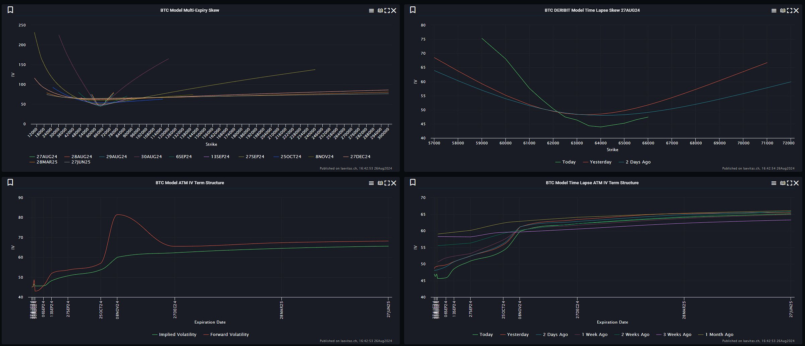The image size is (805, 346).
Task: Bookmark the BTC Model Multi-Expiry Skew chart
Action: 10,10
